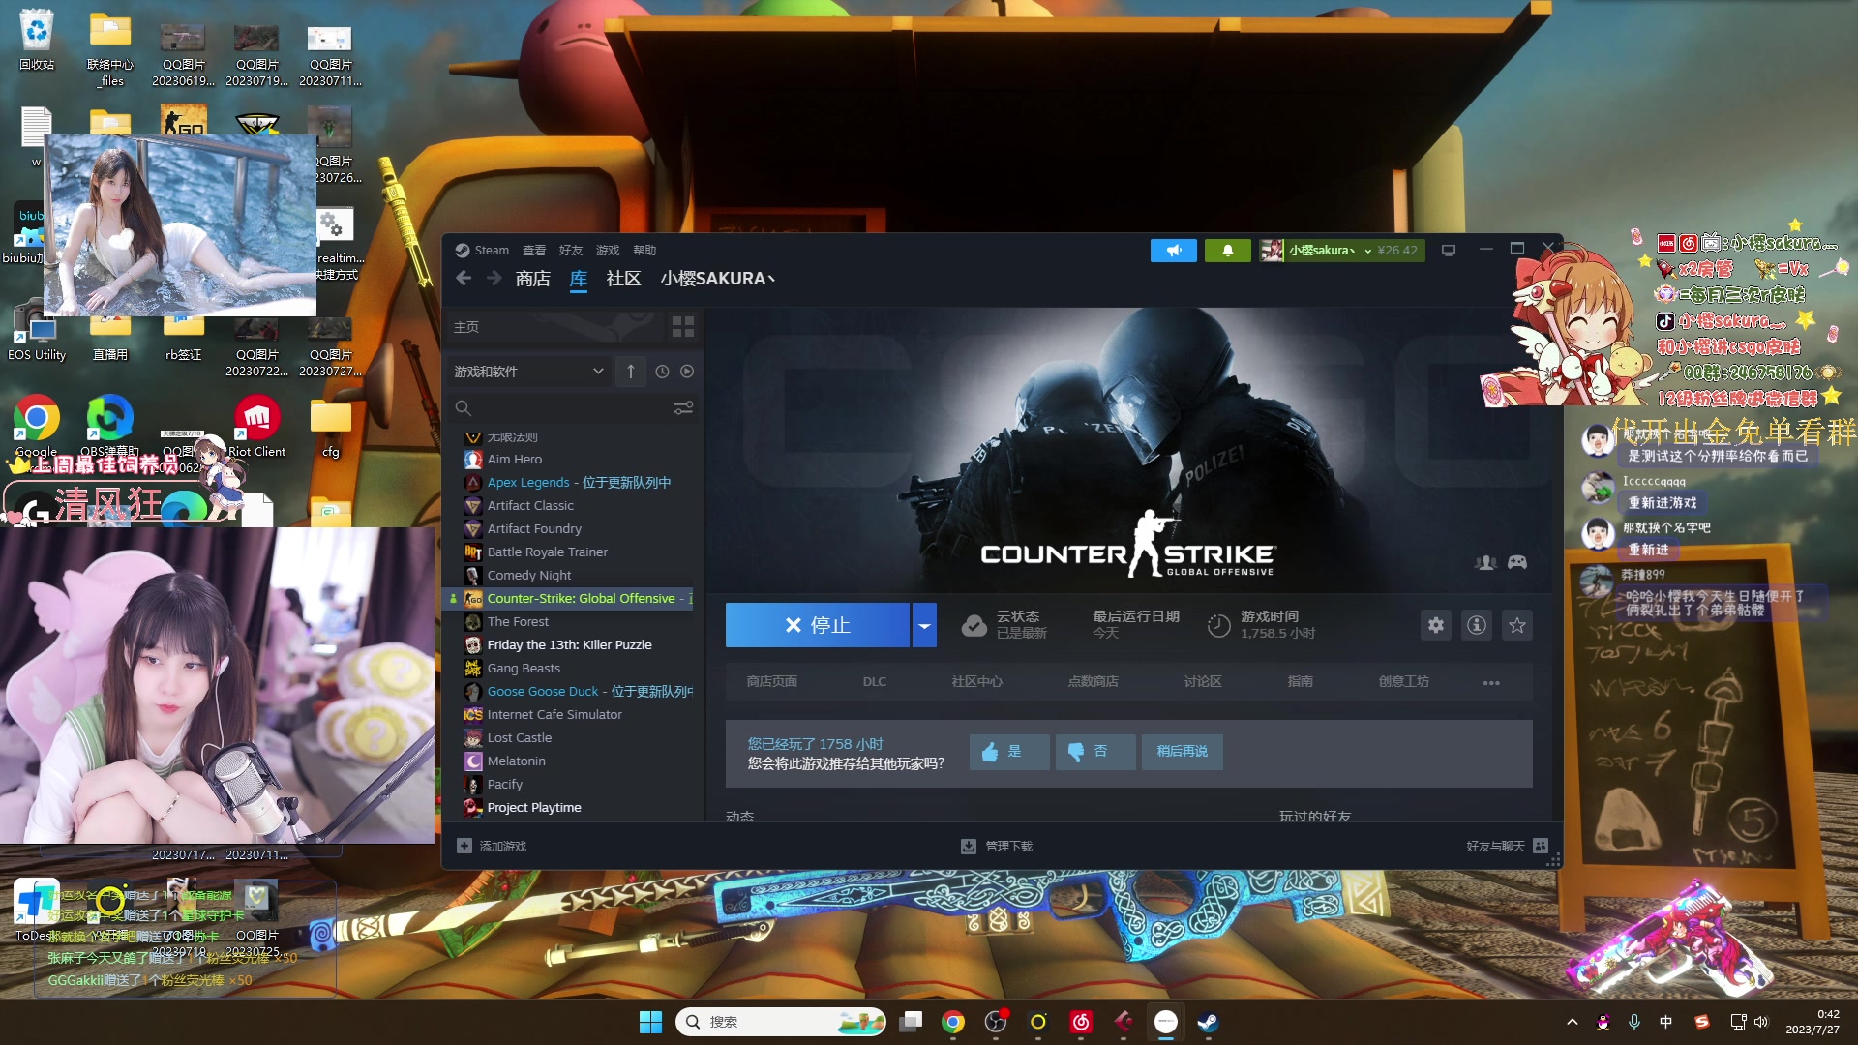Click the controller support icon on banner
Viewport: 1858px width, 1045px height.
point(1517,562)
